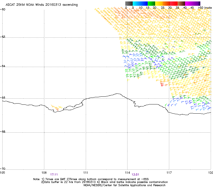Click the red 30-35 knots legend segment
The image size is (213, 187).
coord(174,3)
